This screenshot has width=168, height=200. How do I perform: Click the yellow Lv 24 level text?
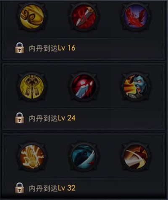click(x=67, y=118)
